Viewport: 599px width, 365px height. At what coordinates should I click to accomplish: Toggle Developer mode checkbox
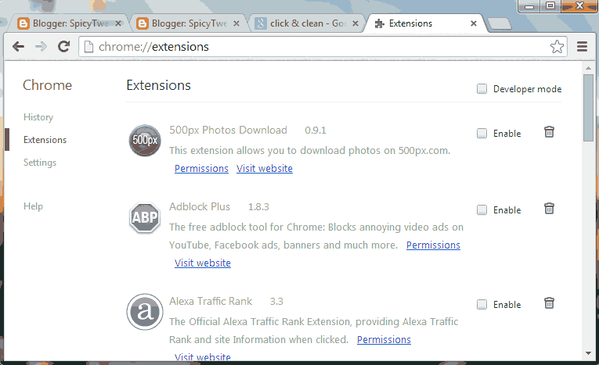pyautogui.click(x=482, y=89)
